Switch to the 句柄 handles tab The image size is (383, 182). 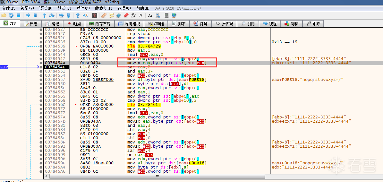(x=291, y=24)
